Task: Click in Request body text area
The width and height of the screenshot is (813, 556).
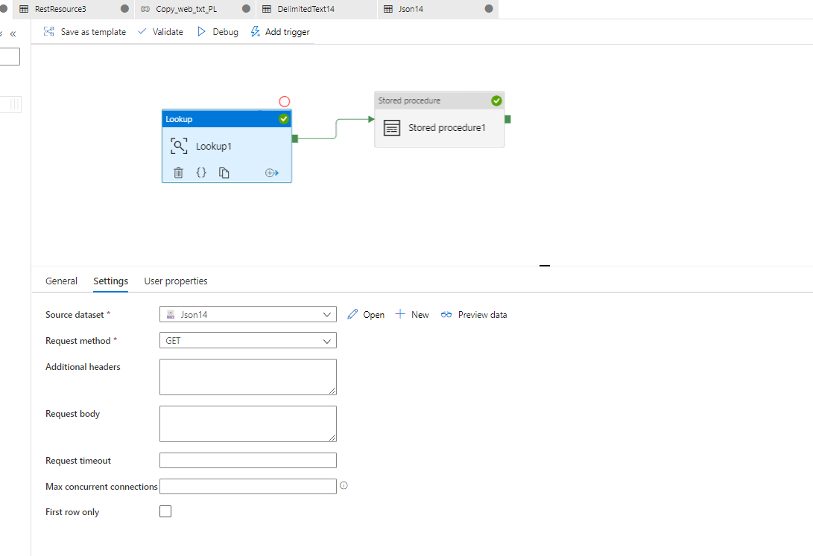Action: coord(248,424)
